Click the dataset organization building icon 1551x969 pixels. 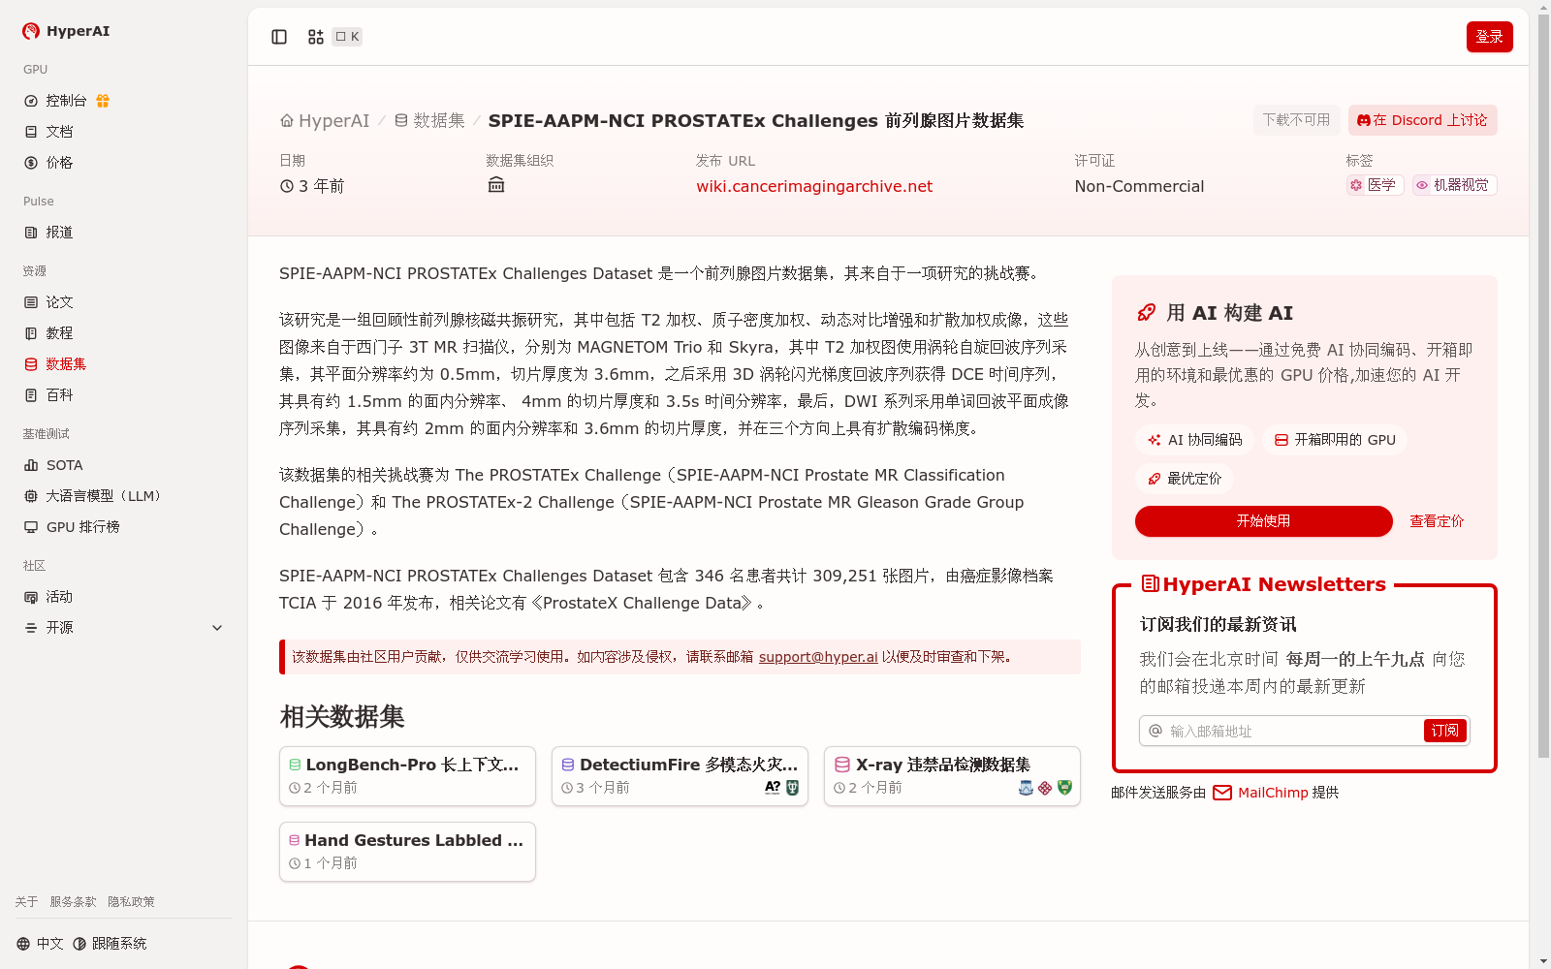[496, 185]
